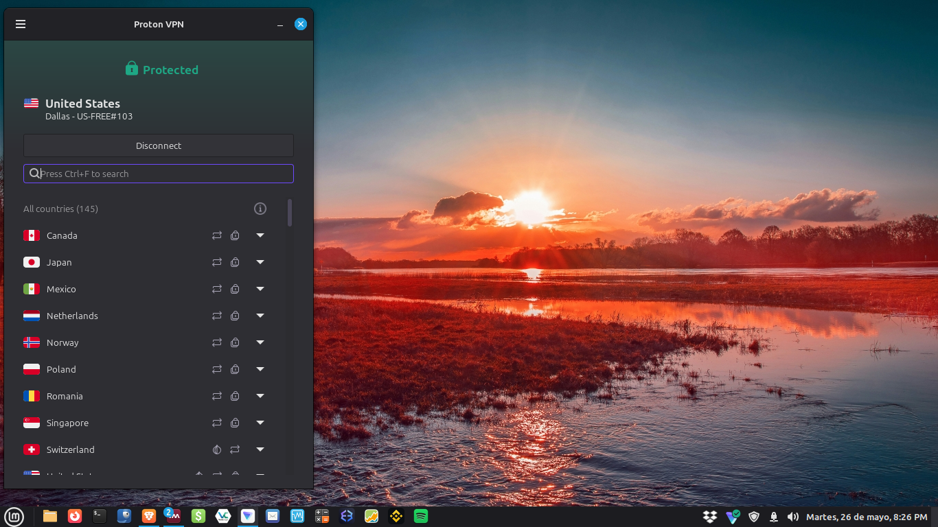Expand the Canada server list

pos(260,235)
